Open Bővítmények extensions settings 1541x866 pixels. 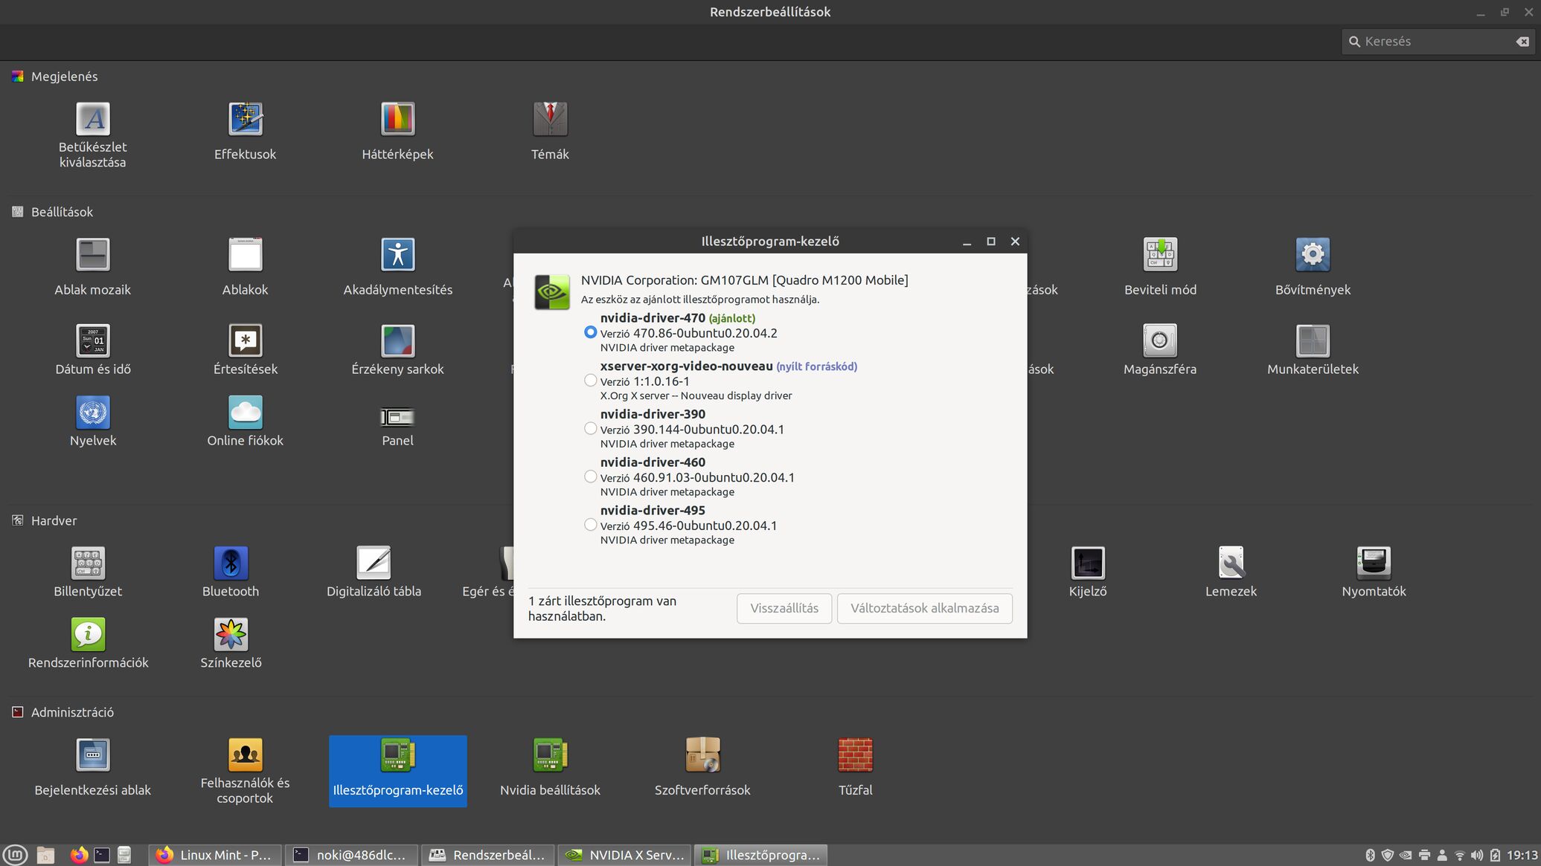1313,267
